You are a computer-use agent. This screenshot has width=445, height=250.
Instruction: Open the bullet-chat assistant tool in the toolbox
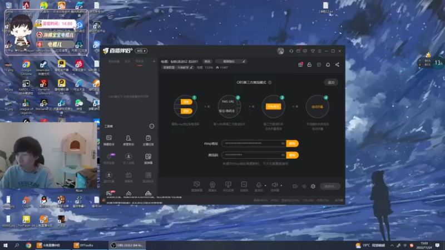tap(108, 140)
